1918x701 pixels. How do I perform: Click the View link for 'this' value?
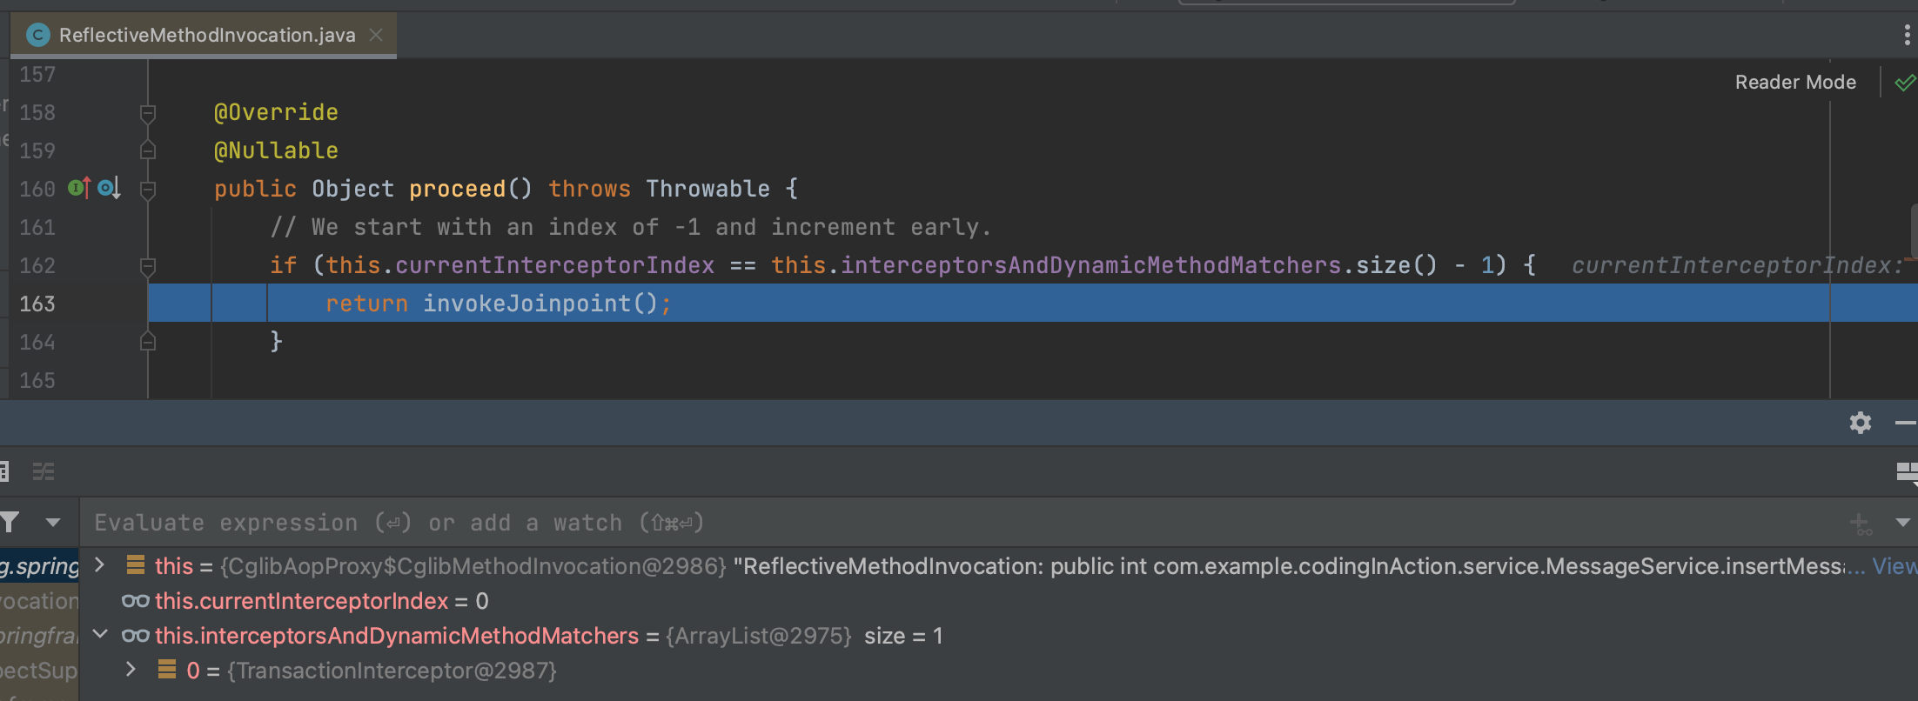pos(1894,566)
